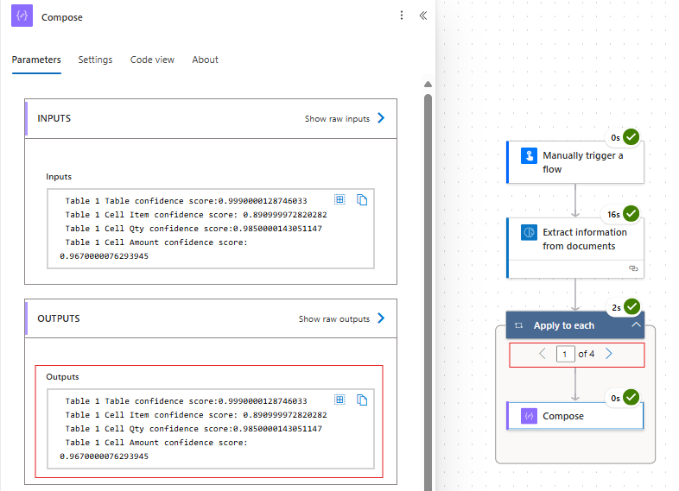This screenshot has width=679, height=491.
Task: Copy the Inputs content to clipboard
Action: pyautogui.click(x=363, y=199)
